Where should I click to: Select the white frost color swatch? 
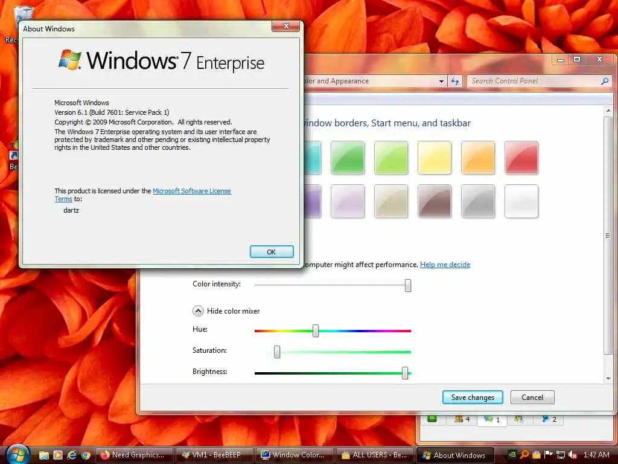pos(521,201)
